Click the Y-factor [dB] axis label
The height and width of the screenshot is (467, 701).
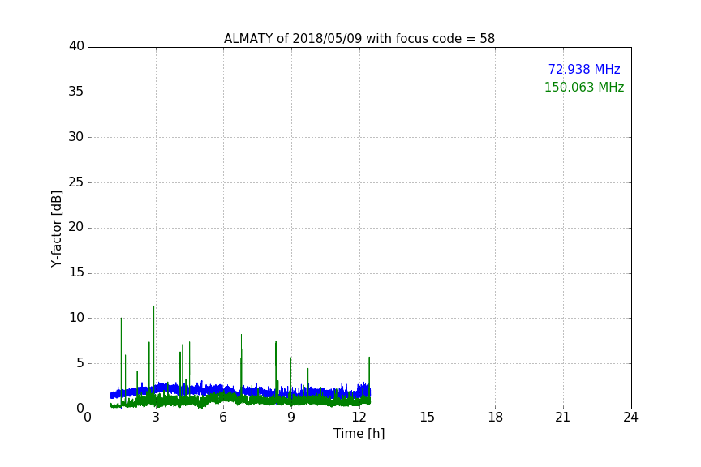[x=56, y=229]
